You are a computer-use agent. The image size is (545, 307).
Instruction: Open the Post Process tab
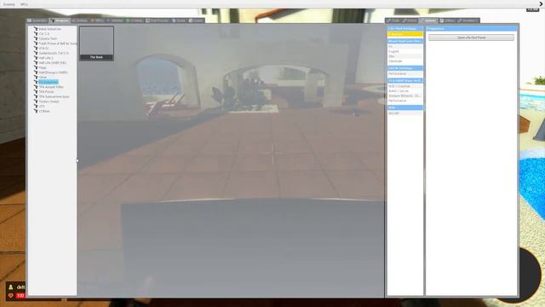tap(157, 20)
